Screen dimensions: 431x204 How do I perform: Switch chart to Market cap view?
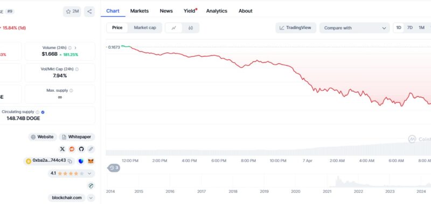[x=145, y=28]
